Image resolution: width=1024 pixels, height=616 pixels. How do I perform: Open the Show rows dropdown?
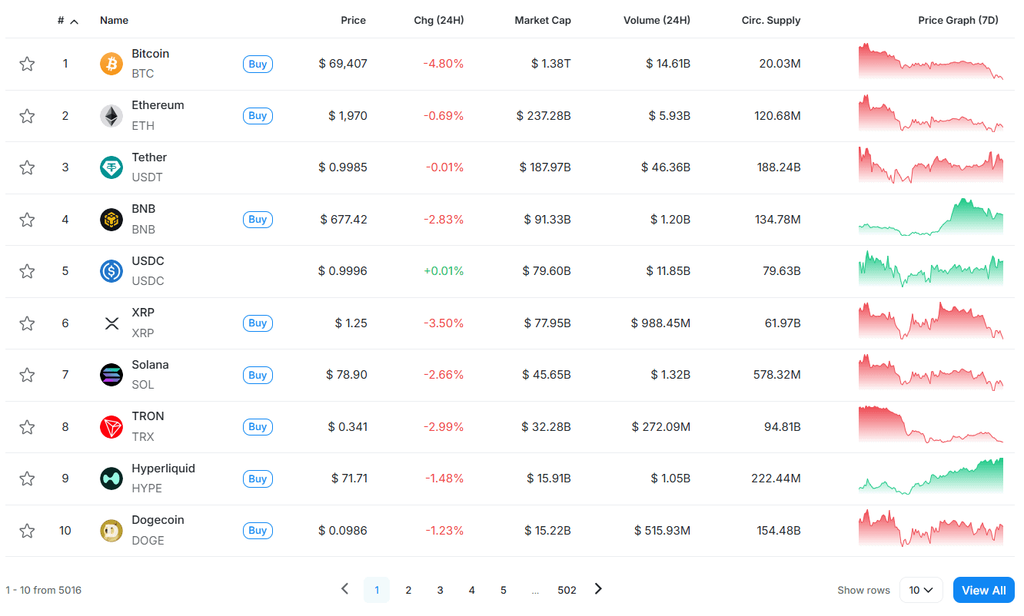pyautogui.click(x=921, y=590)
